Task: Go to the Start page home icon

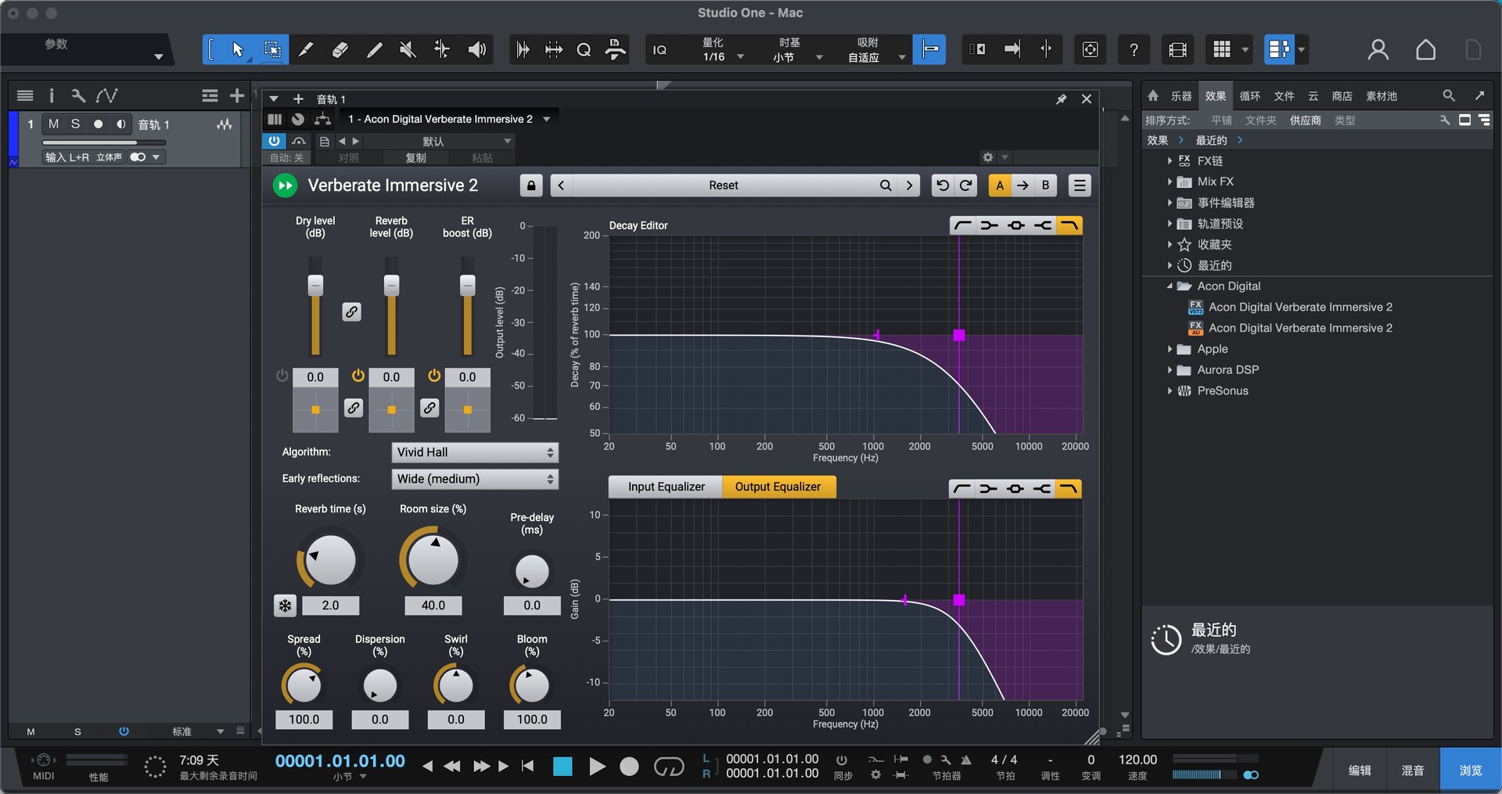Action: (1425, 50)
